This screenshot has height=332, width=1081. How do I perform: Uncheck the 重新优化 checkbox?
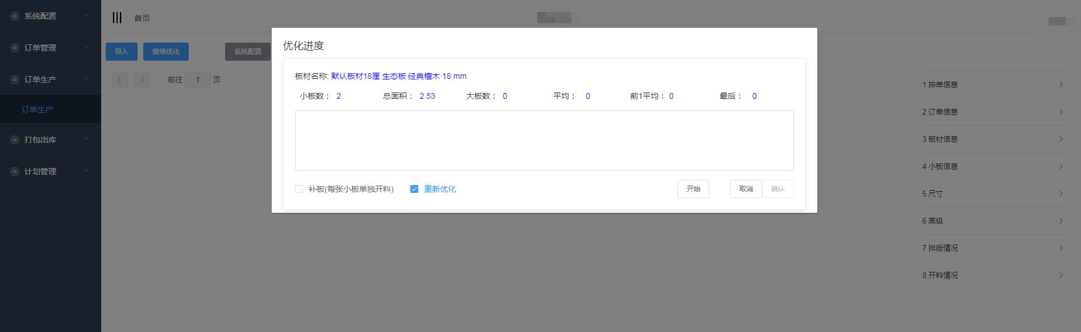coord(414,189)
